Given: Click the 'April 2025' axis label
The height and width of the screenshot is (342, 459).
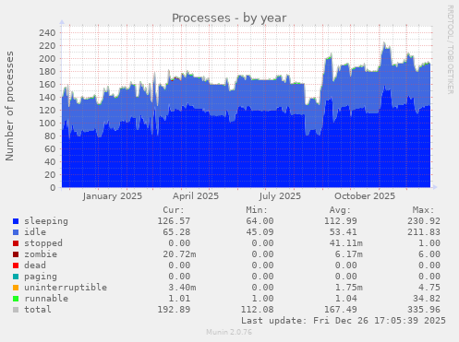Looking at the screenshot, I should (x=196, y=196).
